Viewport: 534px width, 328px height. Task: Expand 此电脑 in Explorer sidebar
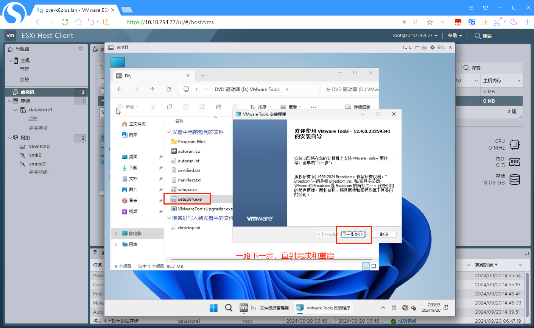pos(116,234)
